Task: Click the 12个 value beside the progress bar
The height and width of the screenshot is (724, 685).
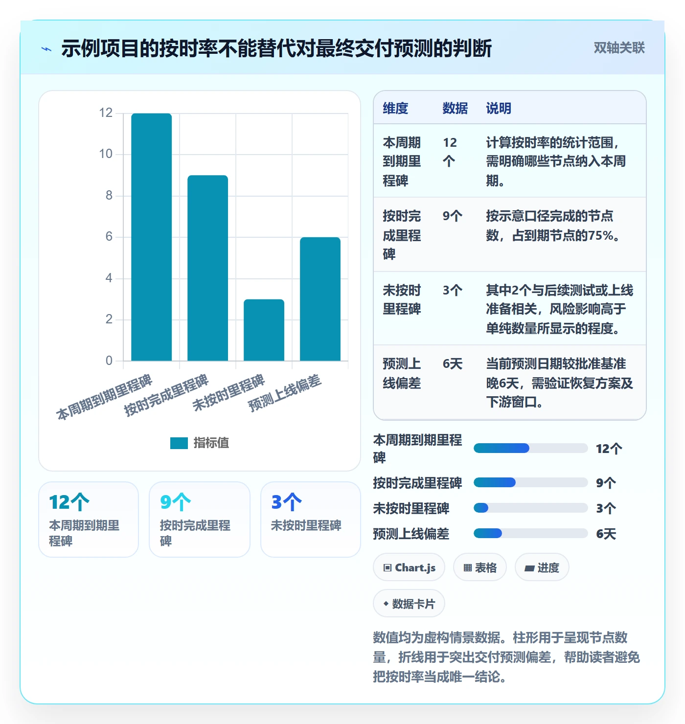Action: point(609,449)
